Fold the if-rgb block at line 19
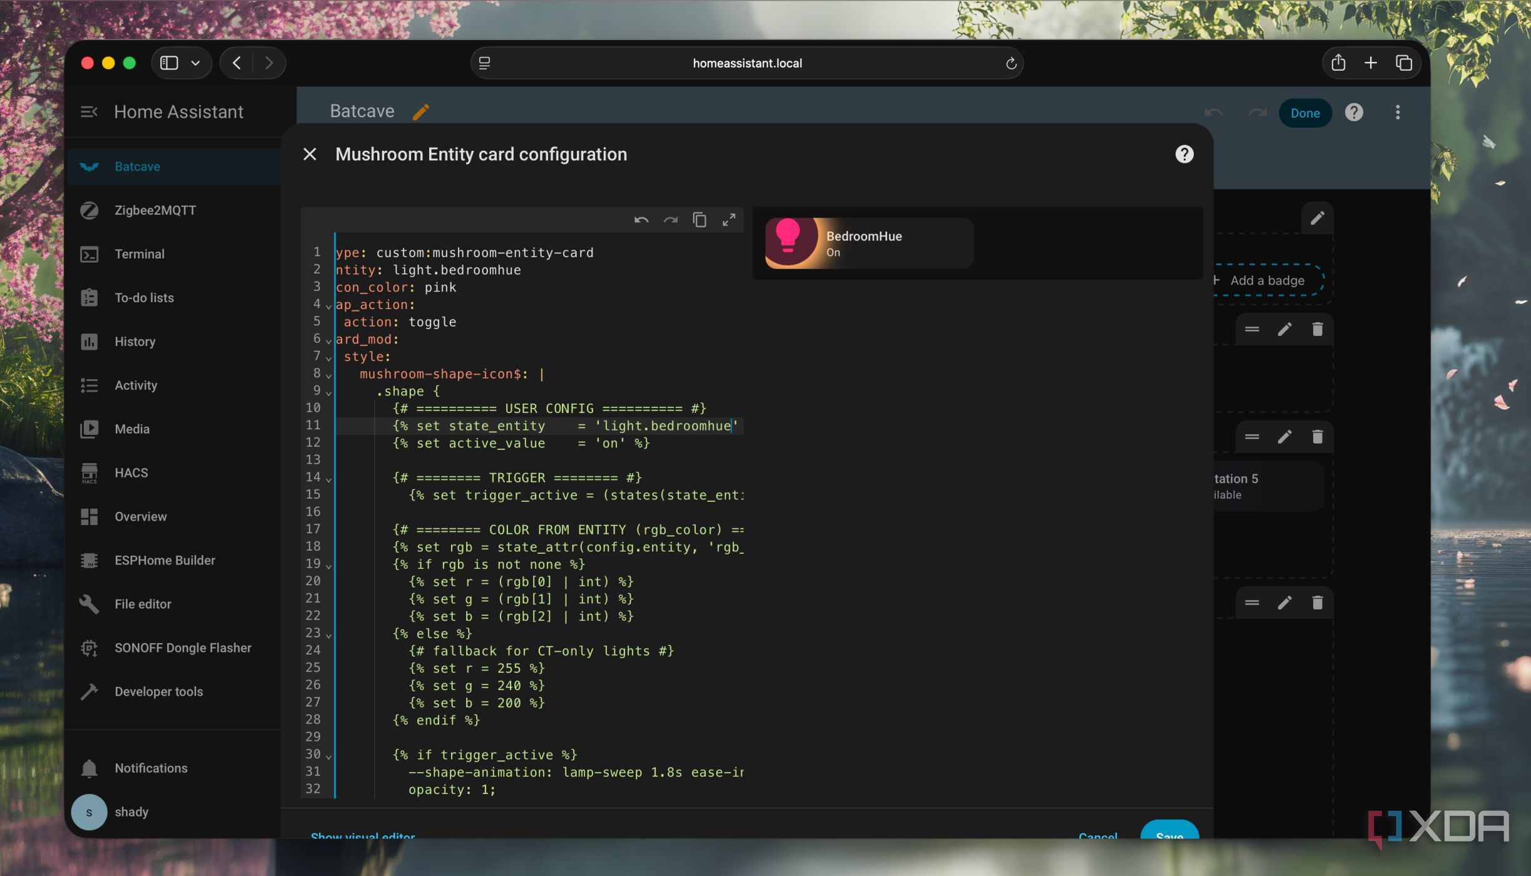 click(x=328, y=566)
